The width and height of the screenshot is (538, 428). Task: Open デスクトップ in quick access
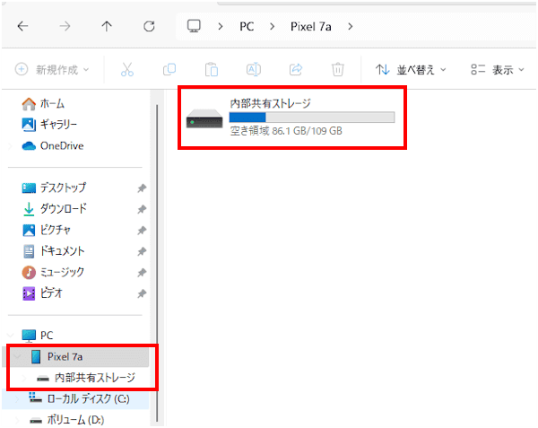pyautogui.click(x=54, y=188)
